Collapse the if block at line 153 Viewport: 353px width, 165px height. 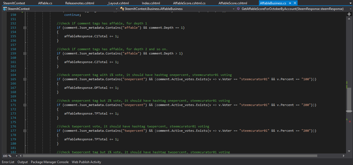tap(25, 28)
